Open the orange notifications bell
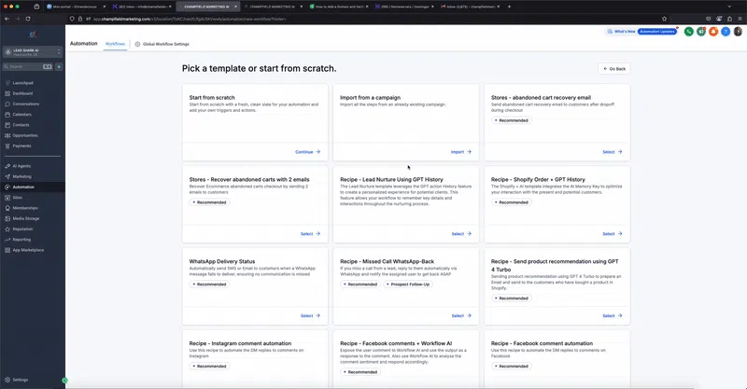Screen dimensions: 747x389 coord(713,32)
